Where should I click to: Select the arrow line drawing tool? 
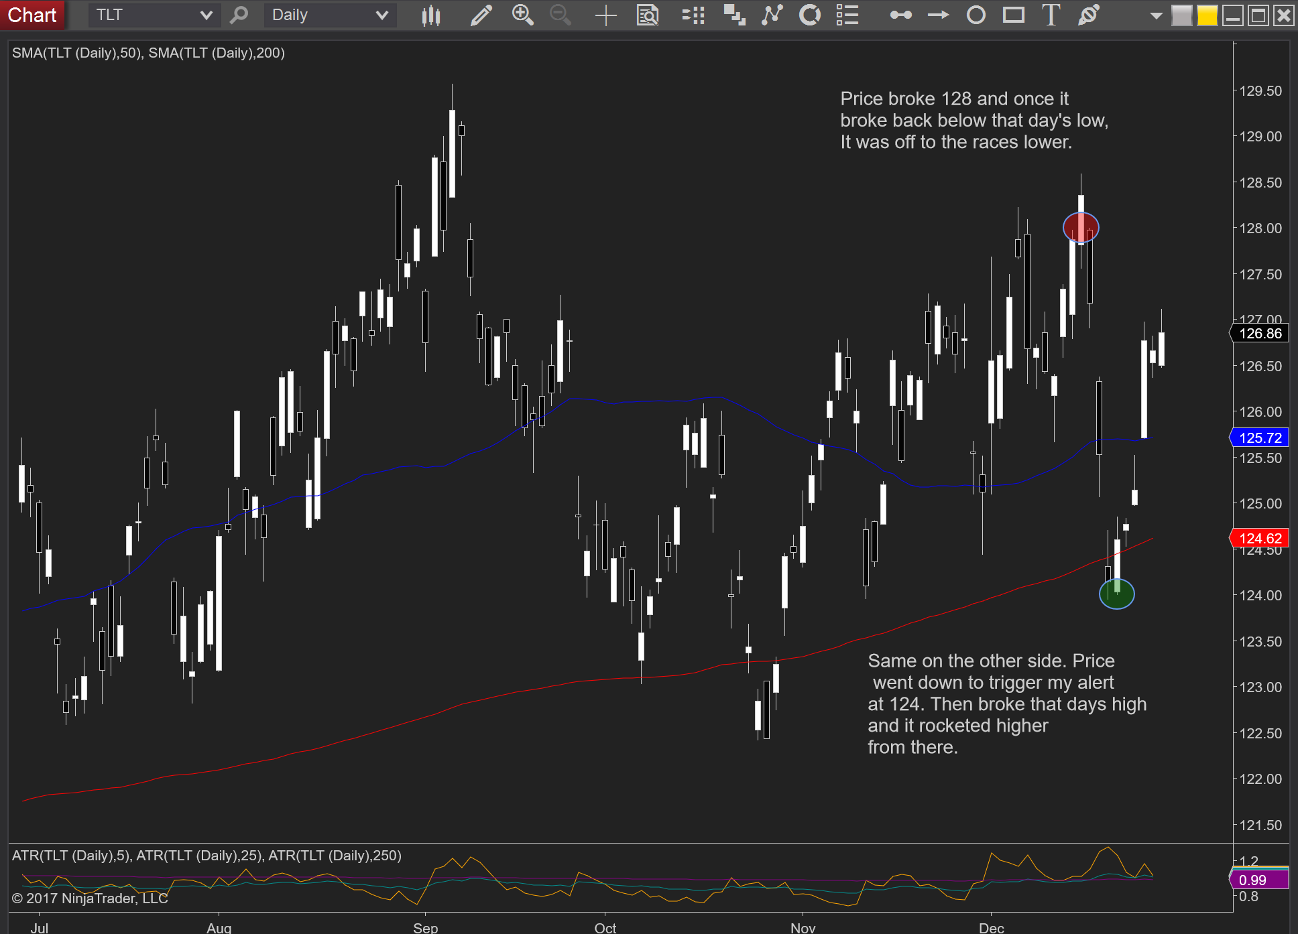[938, 15]
